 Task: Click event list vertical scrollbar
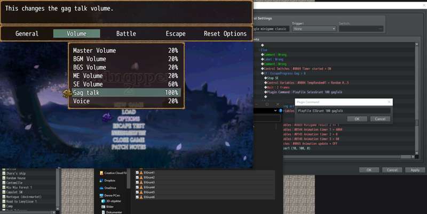(x=417, y=98)
